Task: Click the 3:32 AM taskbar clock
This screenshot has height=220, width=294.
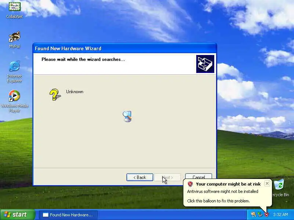Action: click(x=280, y=214)
